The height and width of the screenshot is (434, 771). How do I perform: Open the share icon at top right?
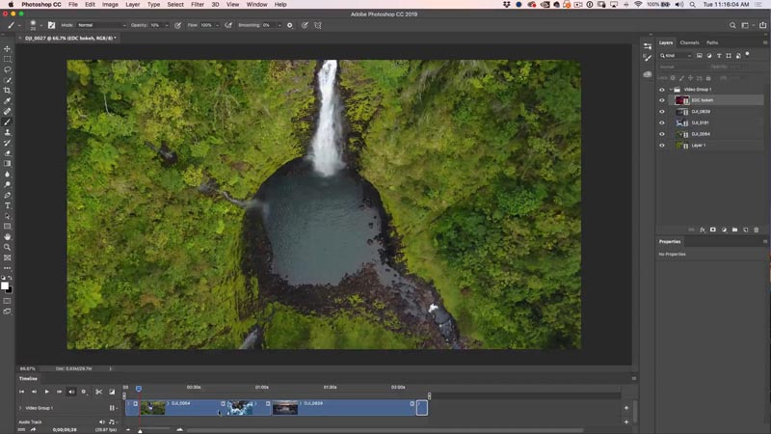[762, 25]
